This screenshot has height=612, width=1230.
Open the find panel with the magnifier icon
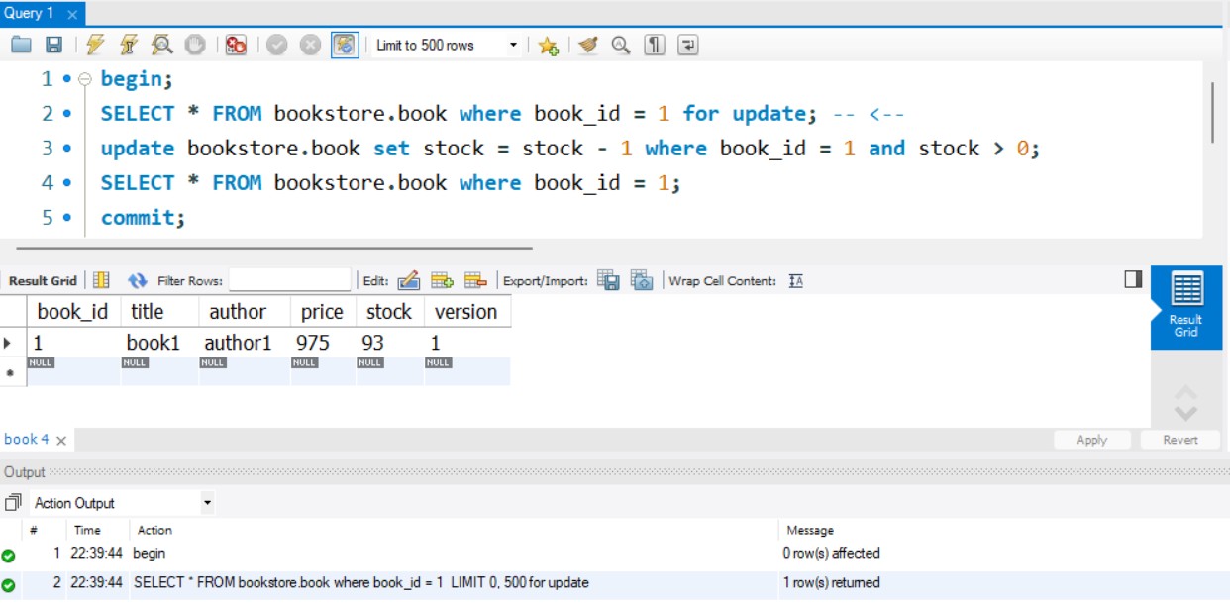pos(621,45)
